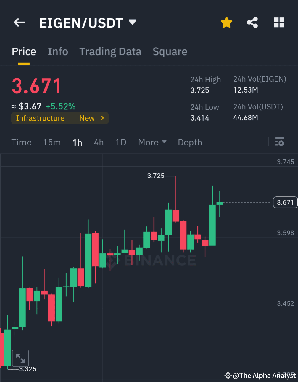Add EIGEN/USDT to favorites via star
Viewport: 298px width, 382px height.
click(x=226, y=23)
